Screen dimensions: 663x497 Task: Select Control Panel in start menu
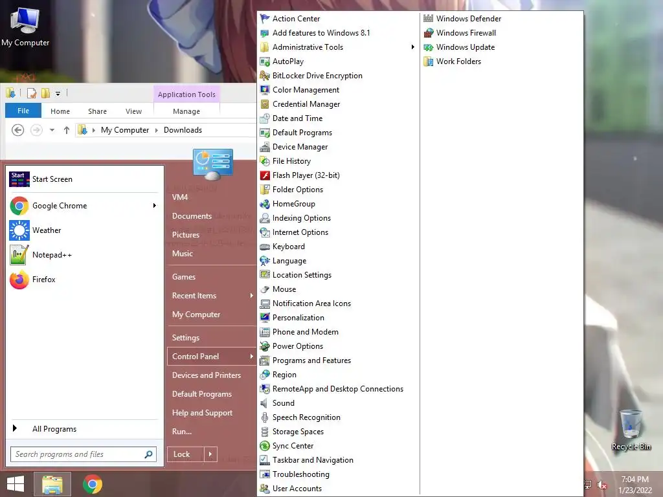point(212,357)
